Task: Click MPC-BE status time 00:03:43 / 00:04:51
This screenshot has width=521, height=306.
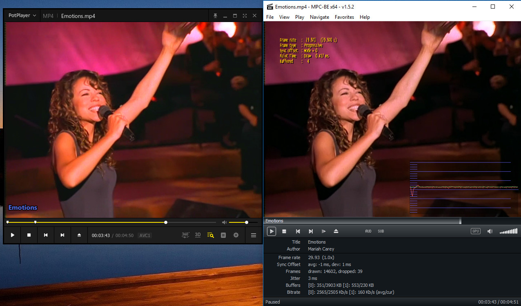Action: pos(499,302)
